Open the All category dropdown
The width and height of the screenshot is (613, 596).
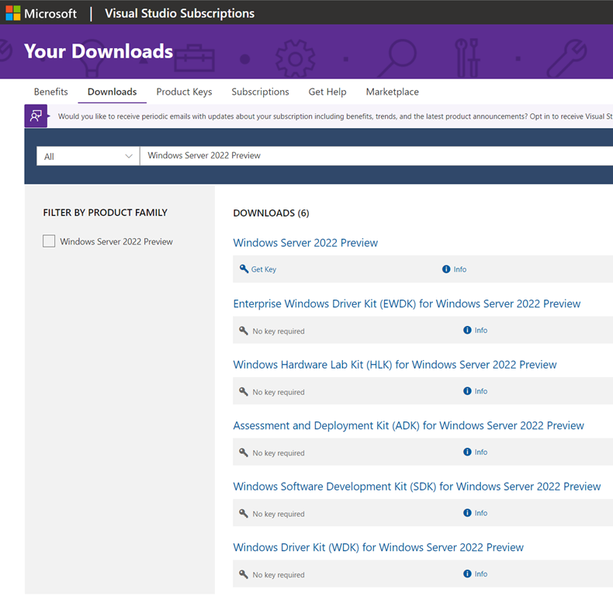point(88,156)
